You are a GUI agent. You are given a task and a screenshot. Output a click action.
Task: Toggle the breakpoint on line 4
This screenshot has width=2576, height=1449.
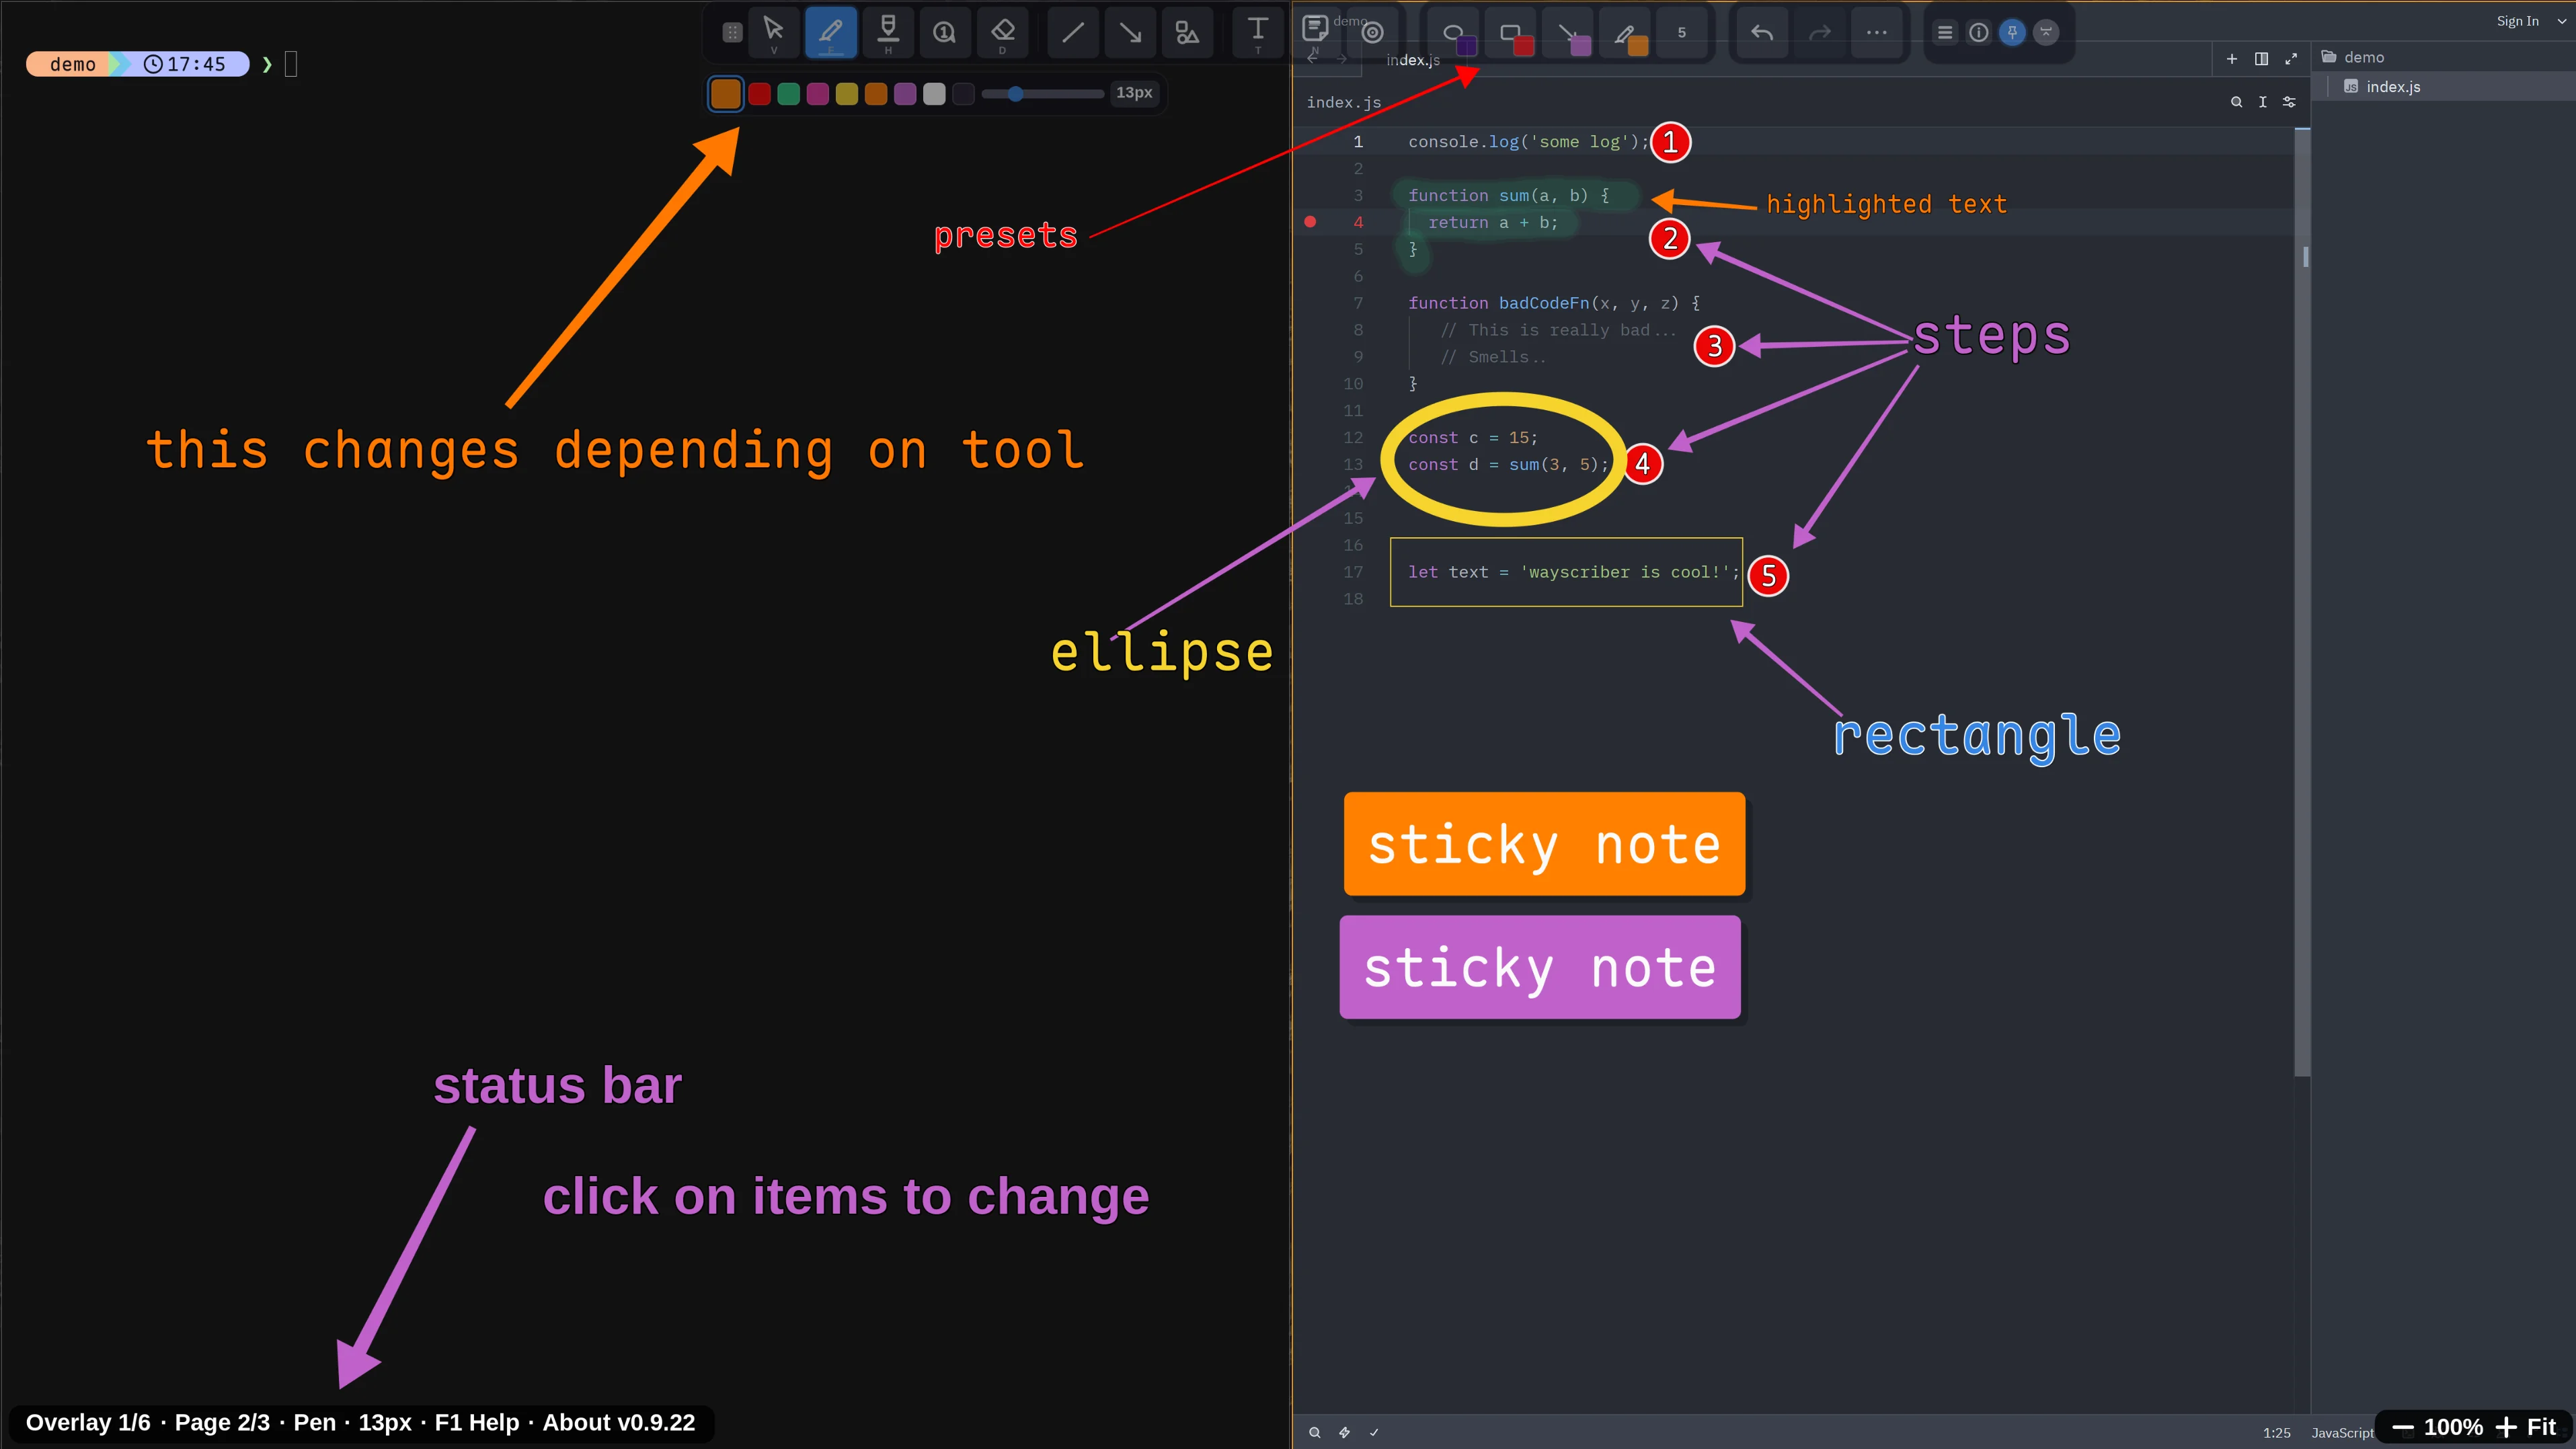coord(1310,222)
